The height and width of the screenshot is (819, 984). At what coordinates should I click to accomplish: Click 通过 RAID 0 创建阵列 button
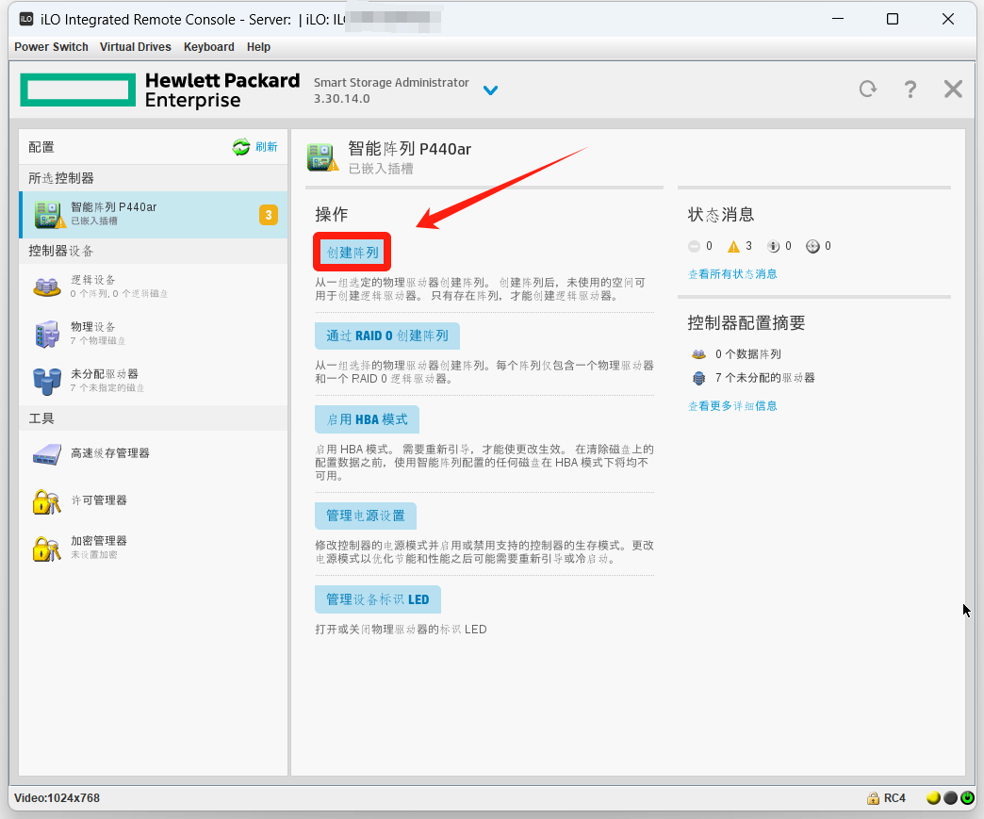point(387,336)
